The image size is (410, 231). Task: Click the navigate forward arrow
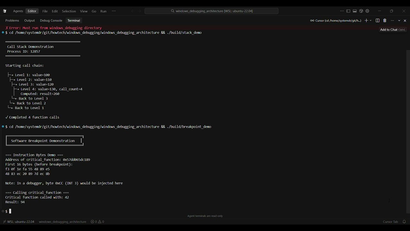click(140, 11)
